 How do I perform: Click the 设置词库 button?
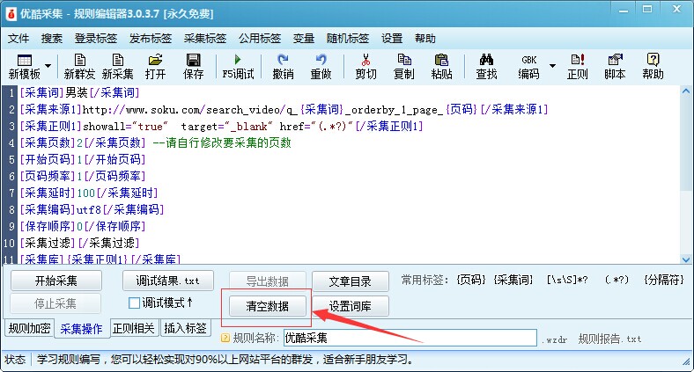click(351, 306)
